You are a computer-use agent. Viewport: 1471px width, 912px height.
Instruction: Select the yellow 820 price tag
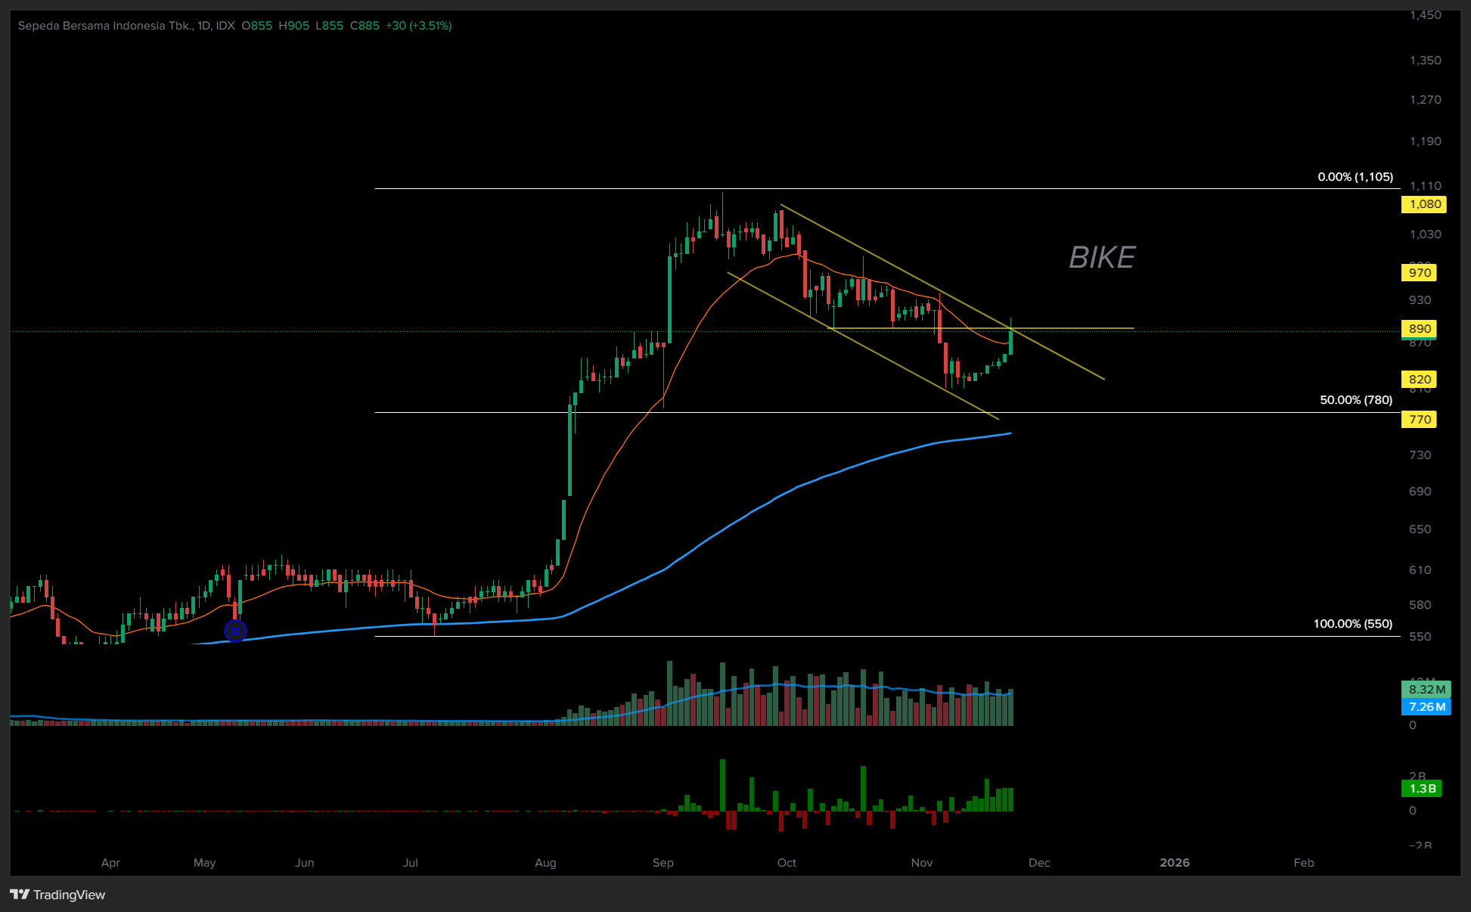click(1419, 380)
